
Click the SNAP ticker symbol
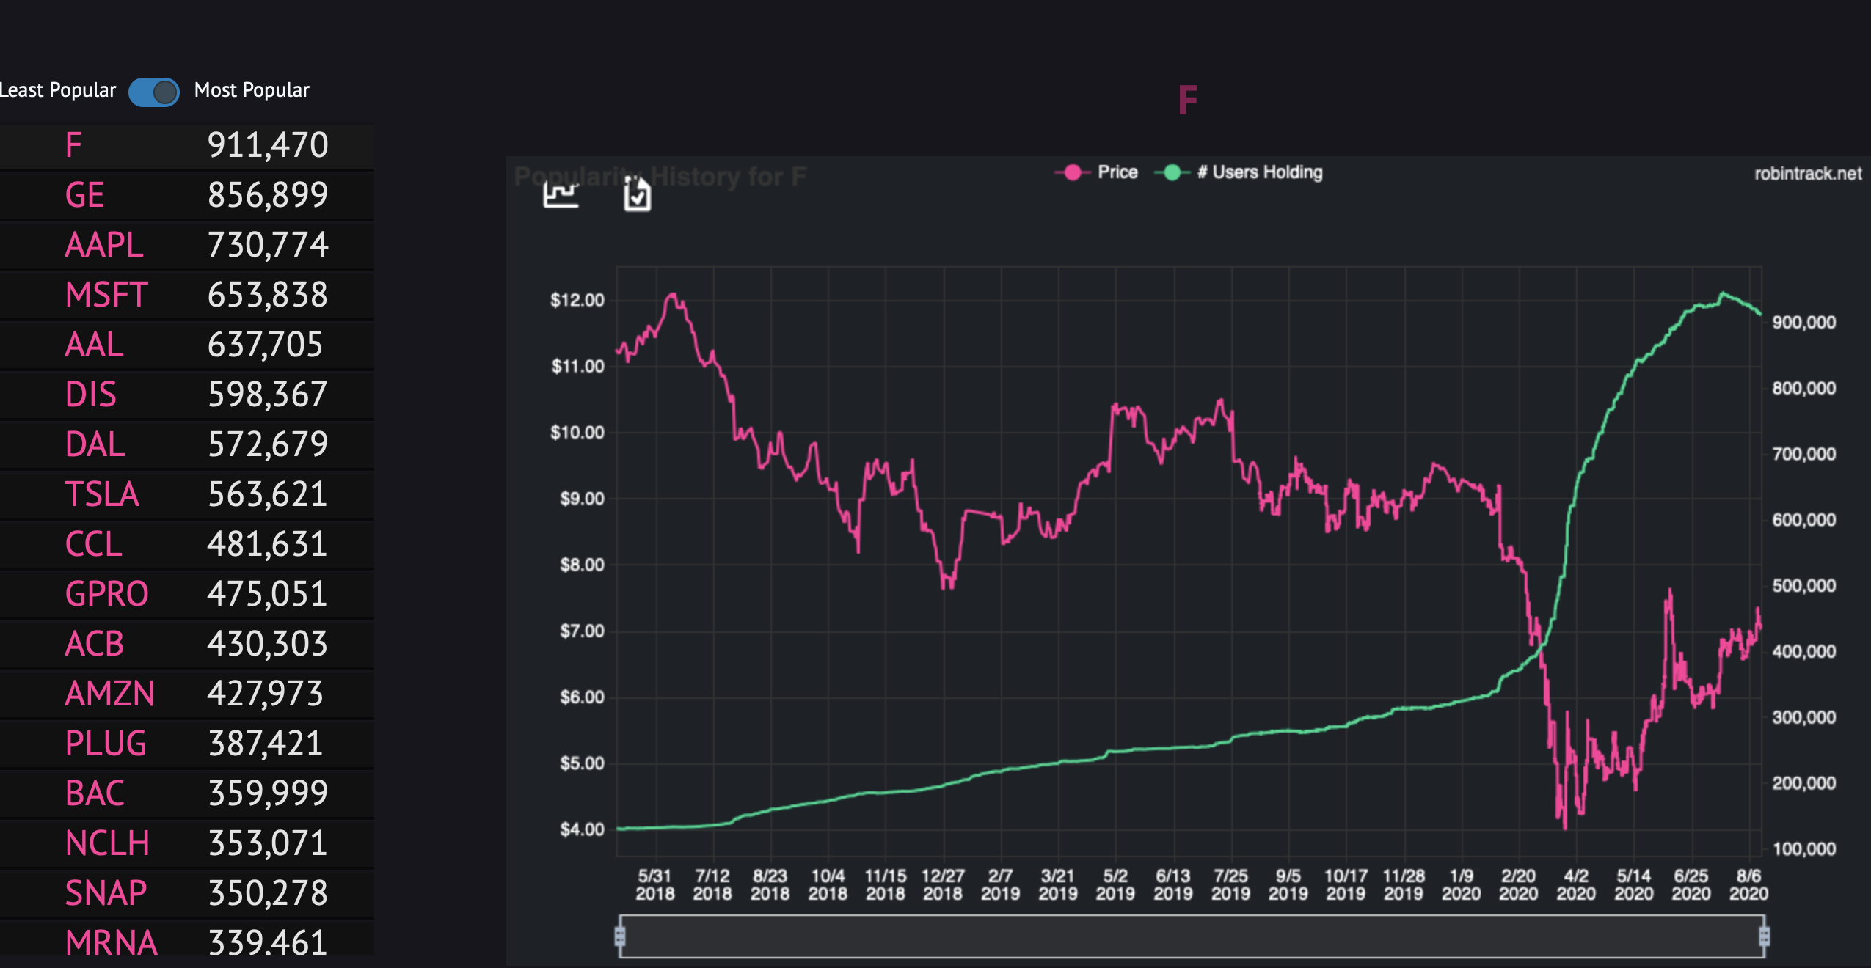106,893
